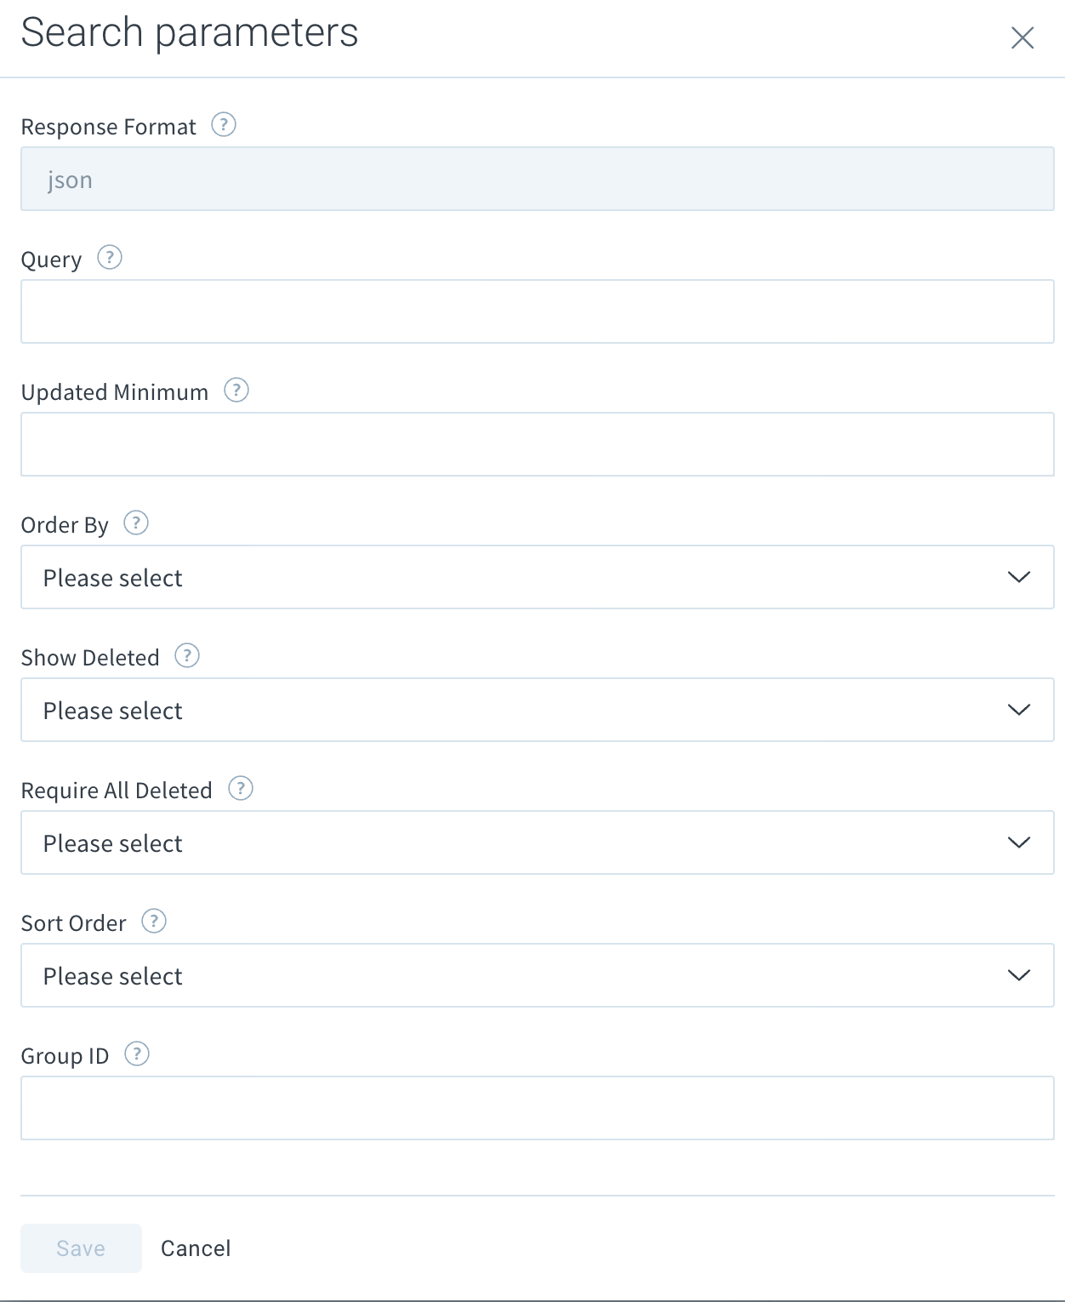Click the Save button
The image size is (1065, 1302).
(81, 1248)
